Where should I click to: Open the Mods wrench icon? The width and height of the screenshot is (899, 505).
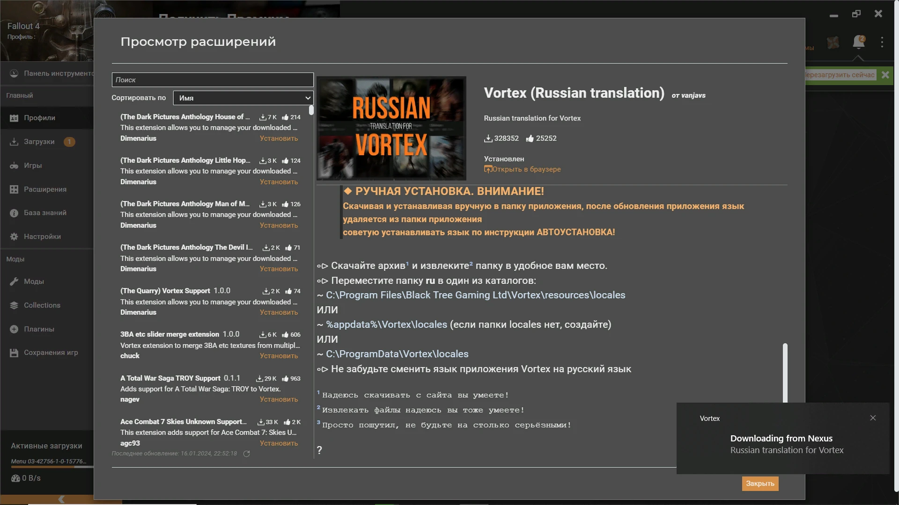pyautogui.click(x=14, y=281)
